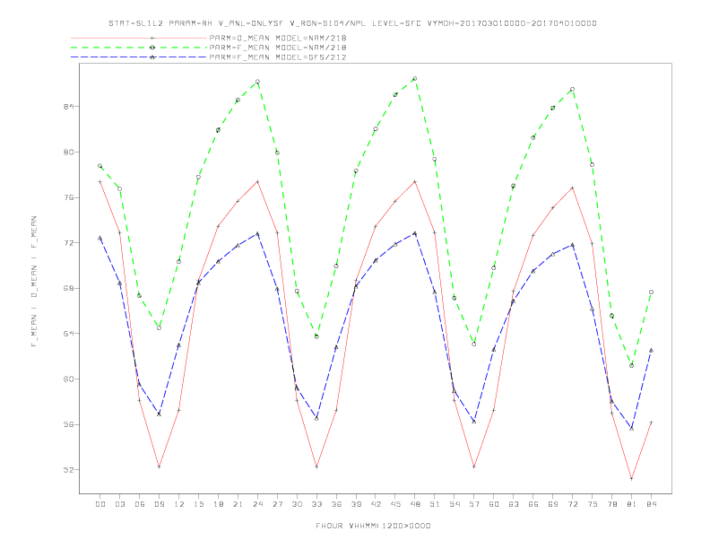Click x-axis forecast hour label 84
This screenshot has height=549, width=710.
(x=651, y=504)
